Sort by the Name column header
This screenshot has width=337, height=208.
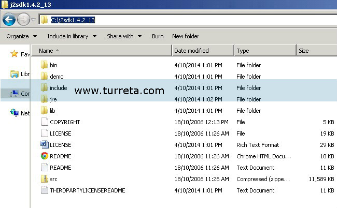click(102, 51)
